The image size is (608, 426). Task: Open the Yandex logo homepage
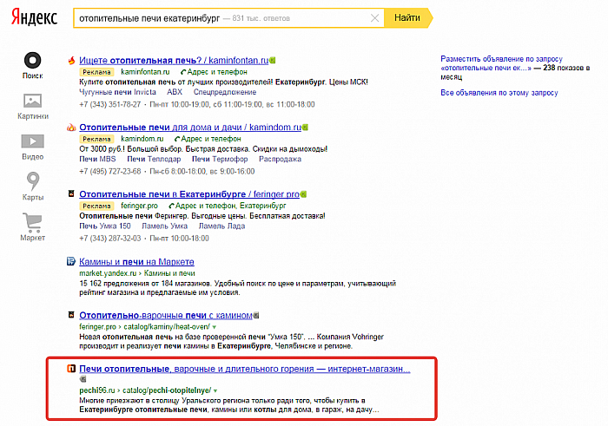point(34,17)
